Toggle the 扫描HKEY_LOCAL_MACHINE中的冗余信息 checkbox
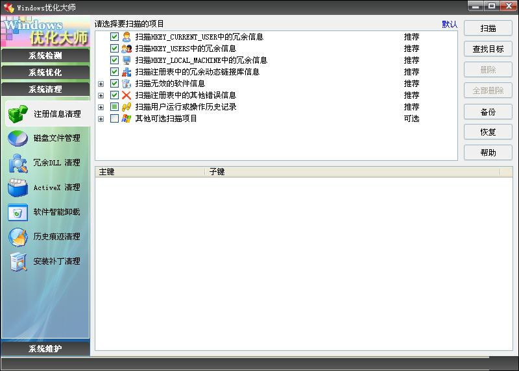 pyautogui.click(x=115, y=60)
